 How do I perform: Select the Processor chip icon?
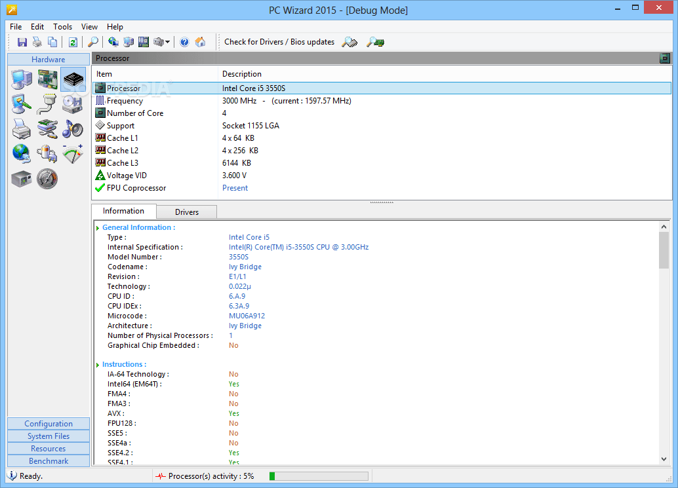point(72,78)
